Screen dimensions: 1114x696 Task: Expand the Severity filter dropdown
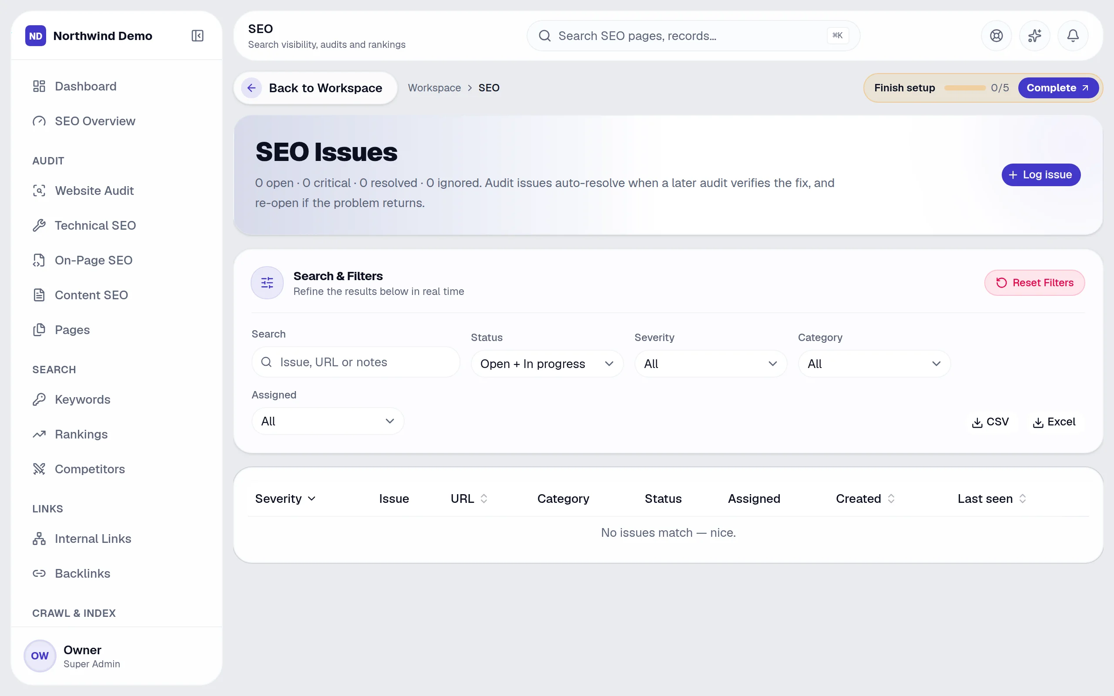click(x=710, y=364)
